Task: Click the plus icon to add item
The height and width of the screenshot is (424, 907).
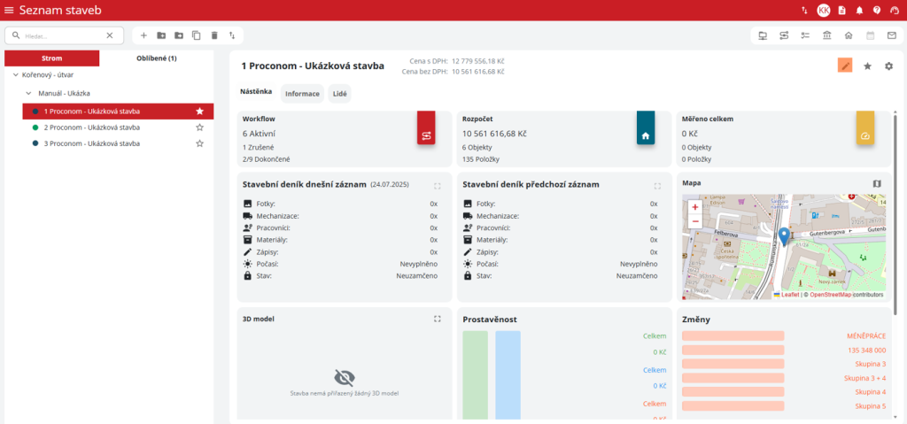Action: click(143, 35)
